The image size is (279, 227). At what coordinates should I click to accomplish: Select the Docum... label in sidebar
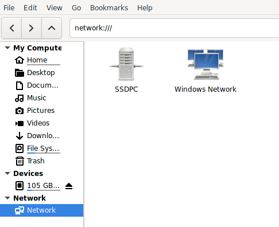coord(42,85)
